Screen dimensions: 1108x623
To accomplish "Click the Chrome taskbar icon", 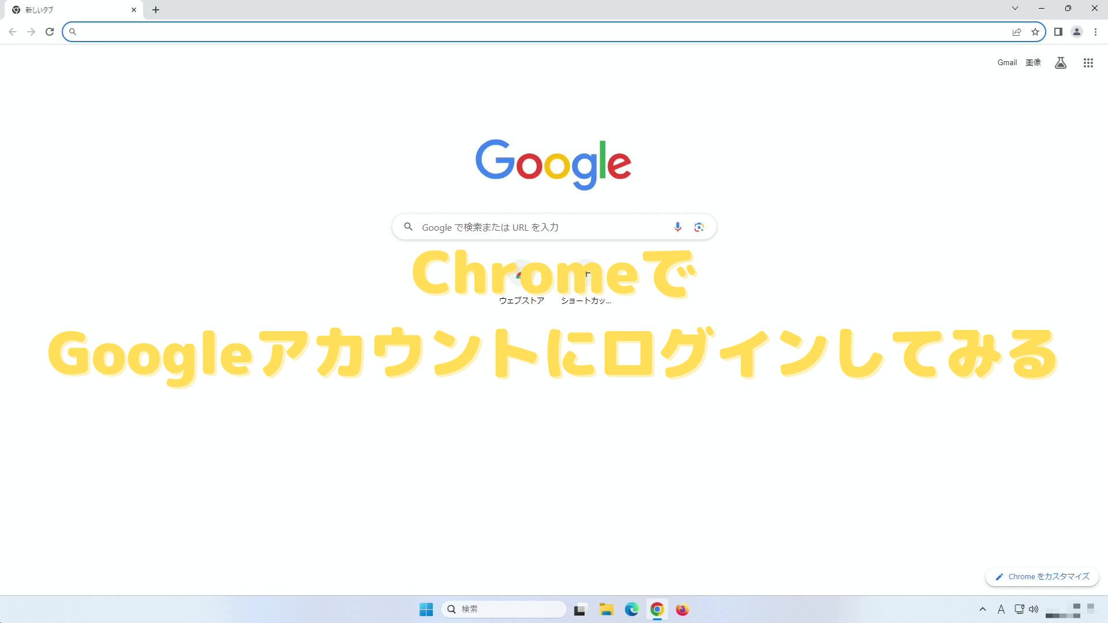I will pos(657,610).
